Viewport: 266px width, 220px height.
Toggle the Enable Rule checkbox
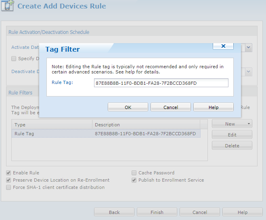(x=8, y=173)
